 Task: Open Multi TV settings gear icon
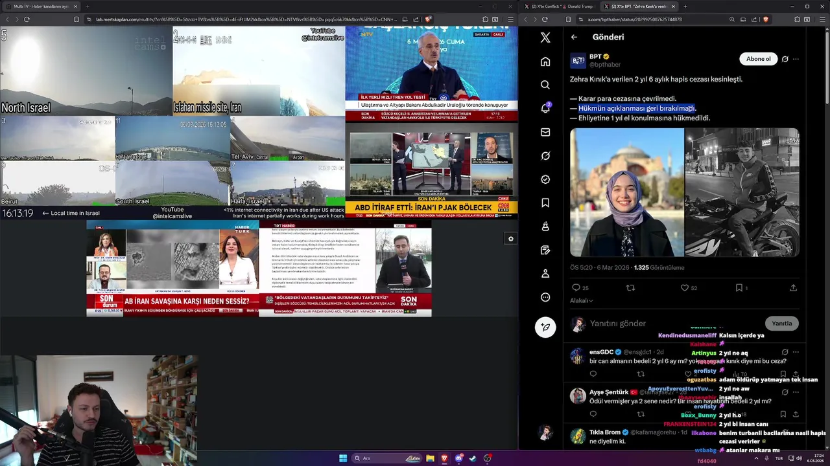[511, 239]
